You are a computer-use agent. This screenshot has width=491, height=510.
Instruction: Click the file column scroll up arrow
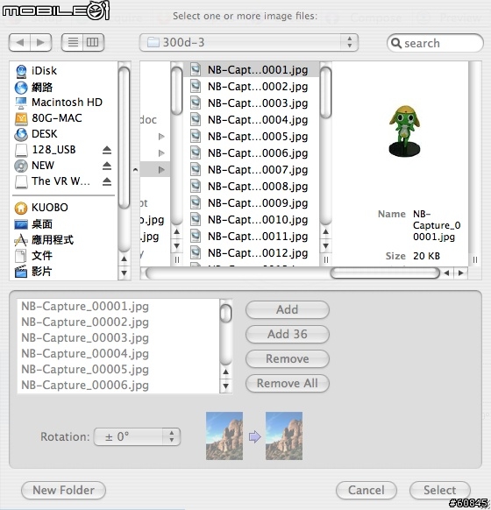pos(325,232)
